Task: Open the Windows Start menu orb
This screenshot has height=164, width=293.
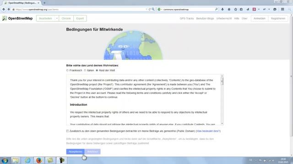Action: tap(5, 160)
